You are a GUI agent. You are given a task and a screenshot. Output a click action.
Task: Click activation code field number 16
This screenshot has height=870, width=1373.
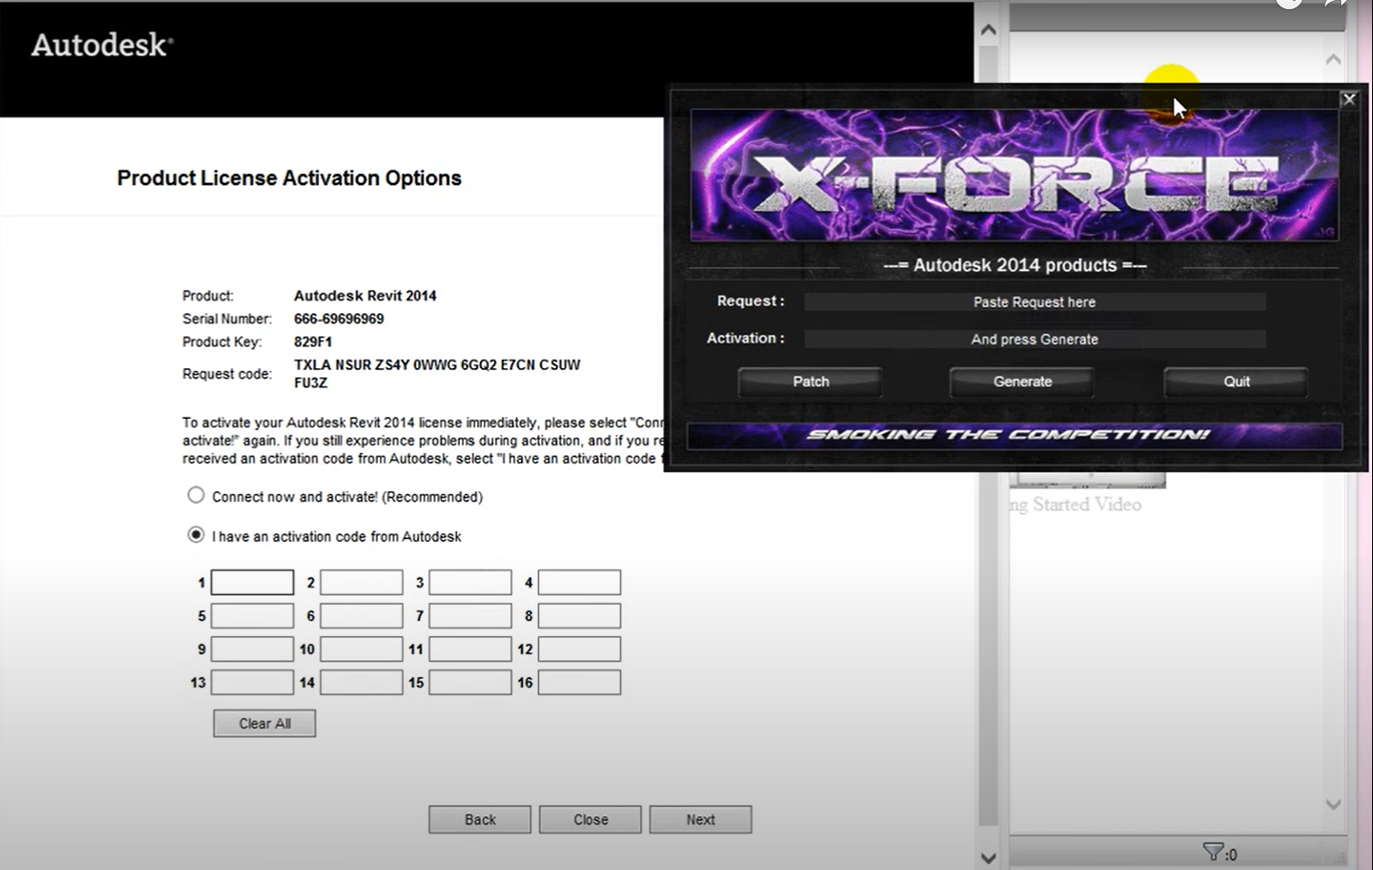579,682
